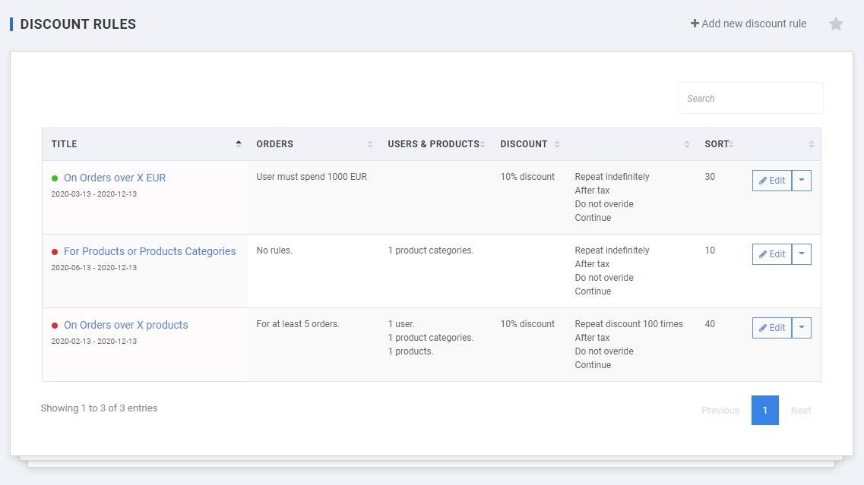
Task: Click the 'For at least 5 orders.' cell
Action: pos(298,324)
